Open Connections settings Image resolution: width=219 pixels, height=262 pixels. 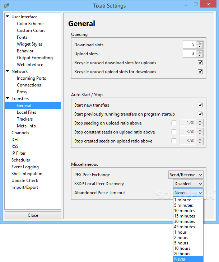pos(29,85)
